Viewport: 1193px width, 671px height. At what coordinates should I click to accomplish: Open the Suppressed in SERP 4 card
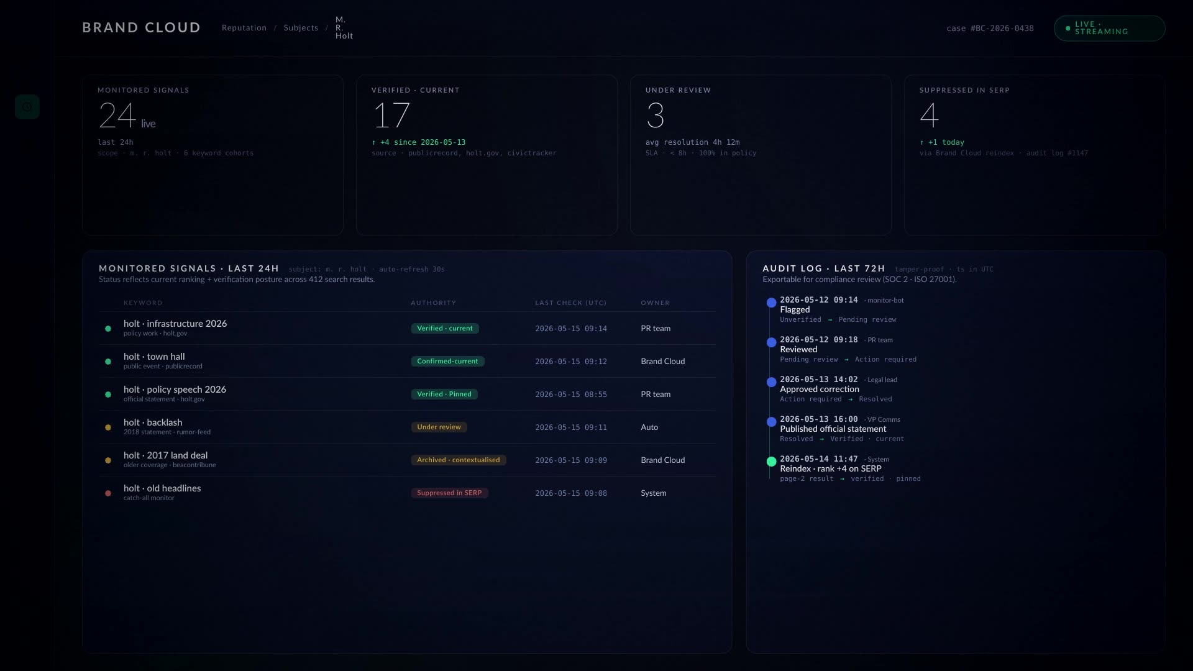1035,155
